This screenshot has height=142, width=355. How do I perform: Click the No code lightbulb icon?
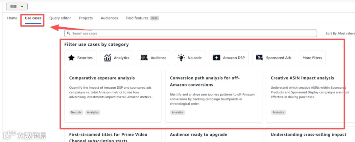click(181, 58)
